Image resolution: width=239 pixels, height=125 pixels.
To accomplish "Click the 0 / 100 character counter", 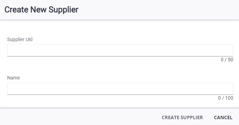I will point(226,98).
